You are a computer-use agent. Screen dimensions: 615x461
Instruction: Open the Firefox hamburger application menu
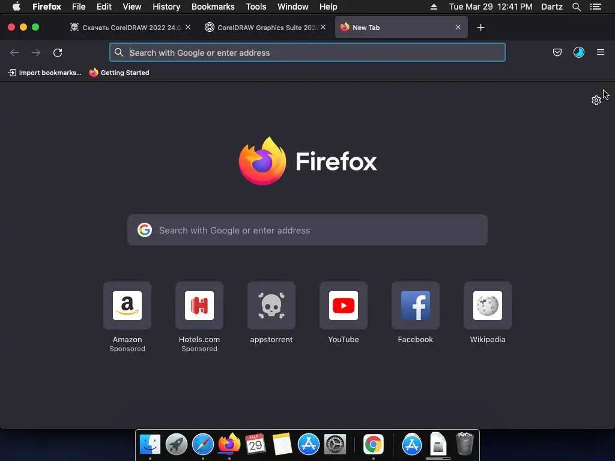[601, 52]
